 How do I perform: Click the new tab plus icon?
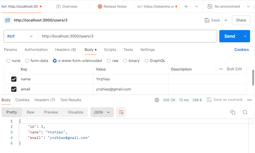click(186, 6)
